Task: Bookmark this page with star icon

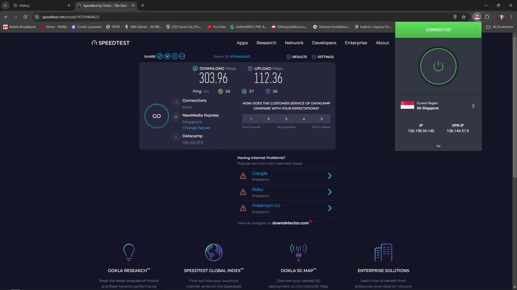Action: [x=464, y=17]
